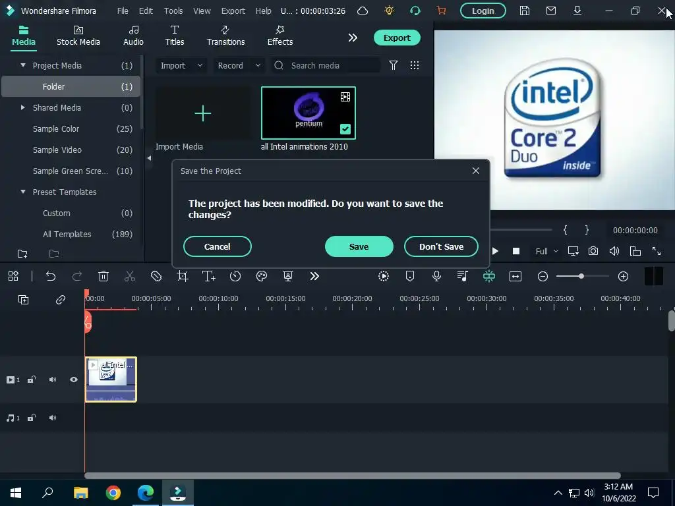Add a marker with the shield icon
Viewport: 675px width, 506px height.
(410, 276)
